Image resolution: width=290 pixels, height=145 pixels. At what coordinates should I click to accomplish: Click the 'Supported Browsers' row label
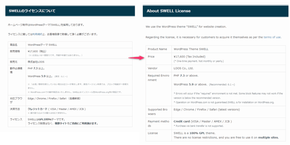point(157,112)
